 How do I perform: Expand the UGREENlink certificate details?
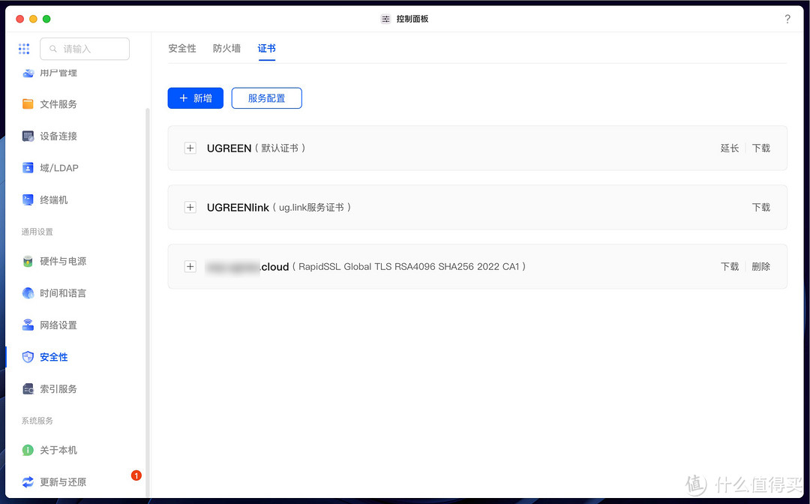tap(190, 207)
